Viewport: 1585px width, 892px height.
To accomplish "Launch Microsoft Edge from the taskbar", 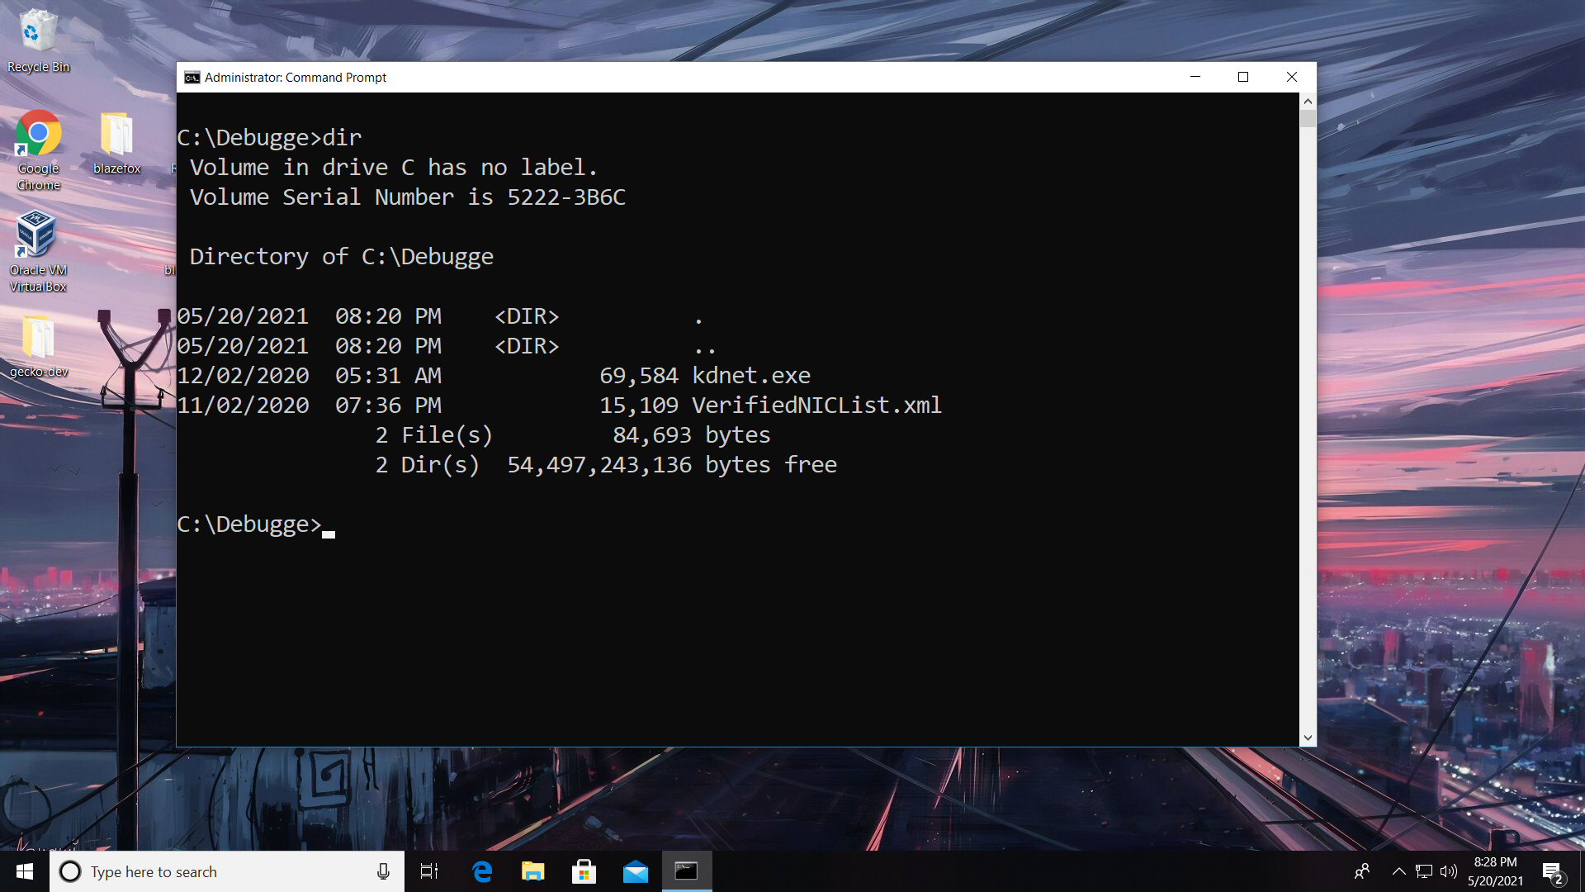I will (482, 871).
